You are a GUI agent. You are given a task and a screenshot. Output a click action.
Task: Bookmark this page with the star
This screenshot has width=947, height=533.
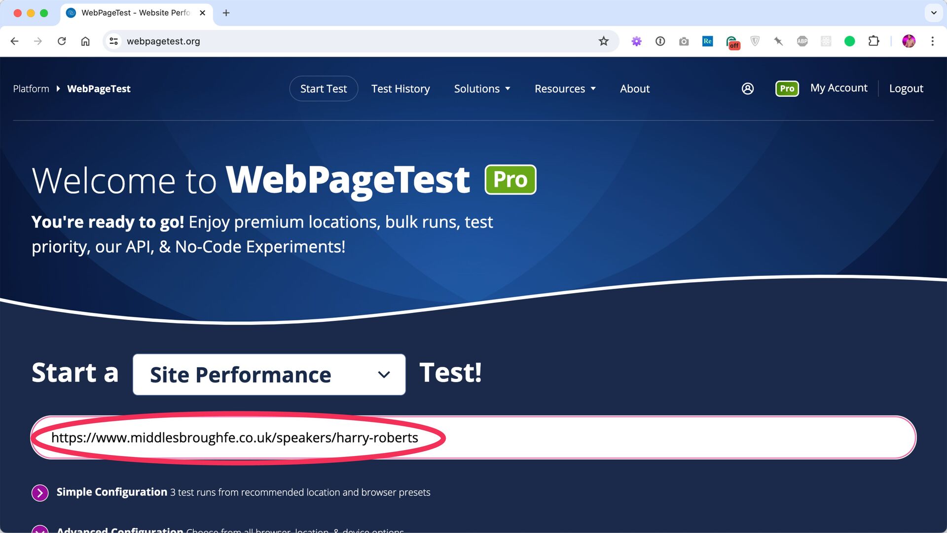point(604,41)
